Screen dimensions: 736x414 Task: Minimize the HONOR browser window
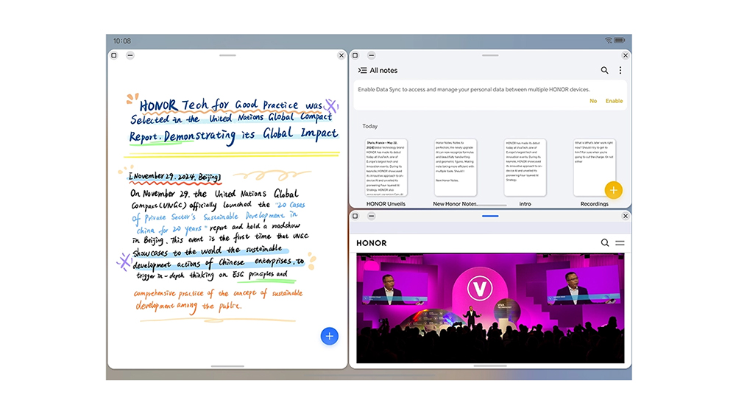[371, 216]
